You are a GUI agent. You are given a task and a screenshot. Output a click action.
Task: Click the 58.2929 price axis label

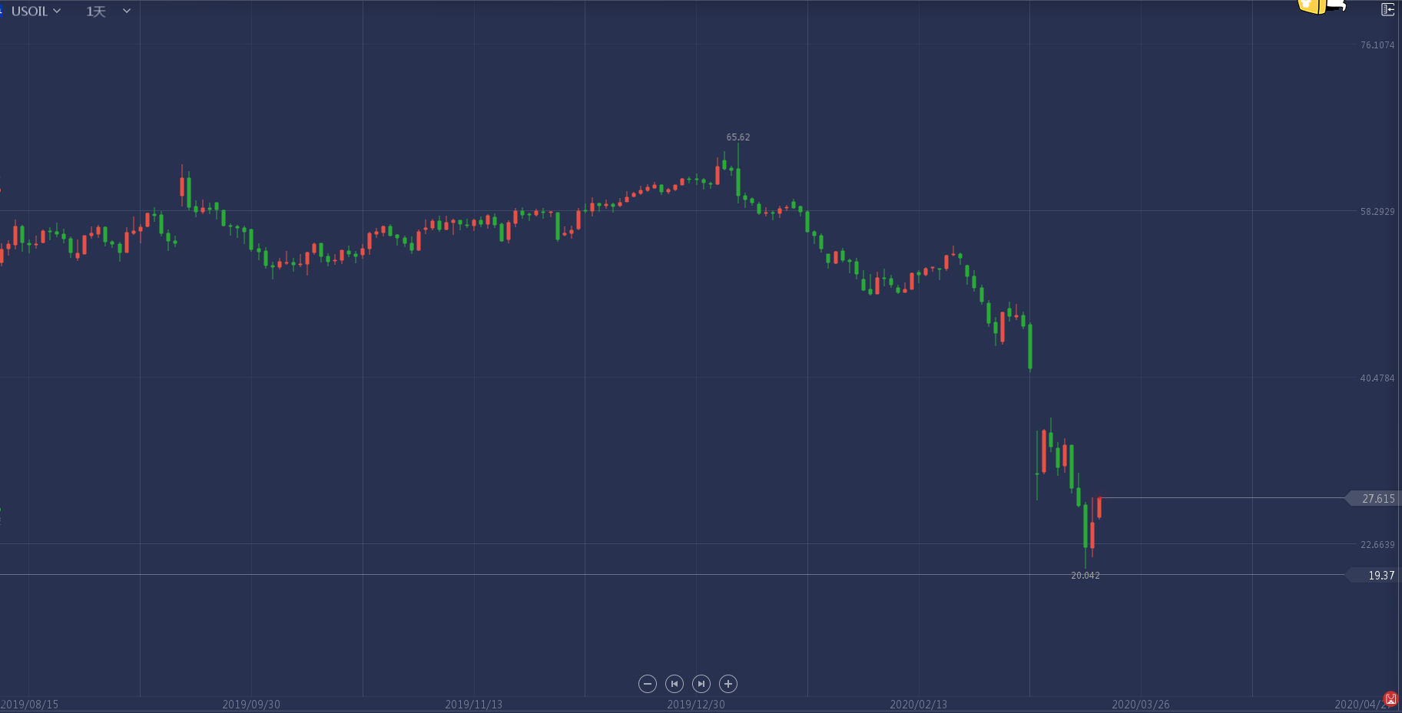click(1377, 212)
